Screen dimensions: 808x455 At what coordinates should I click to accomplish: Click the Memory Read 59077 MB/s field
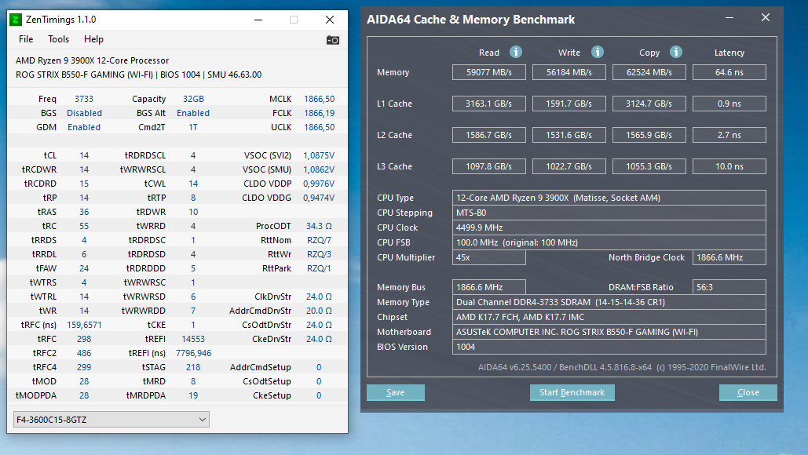[x=489, y=72]
